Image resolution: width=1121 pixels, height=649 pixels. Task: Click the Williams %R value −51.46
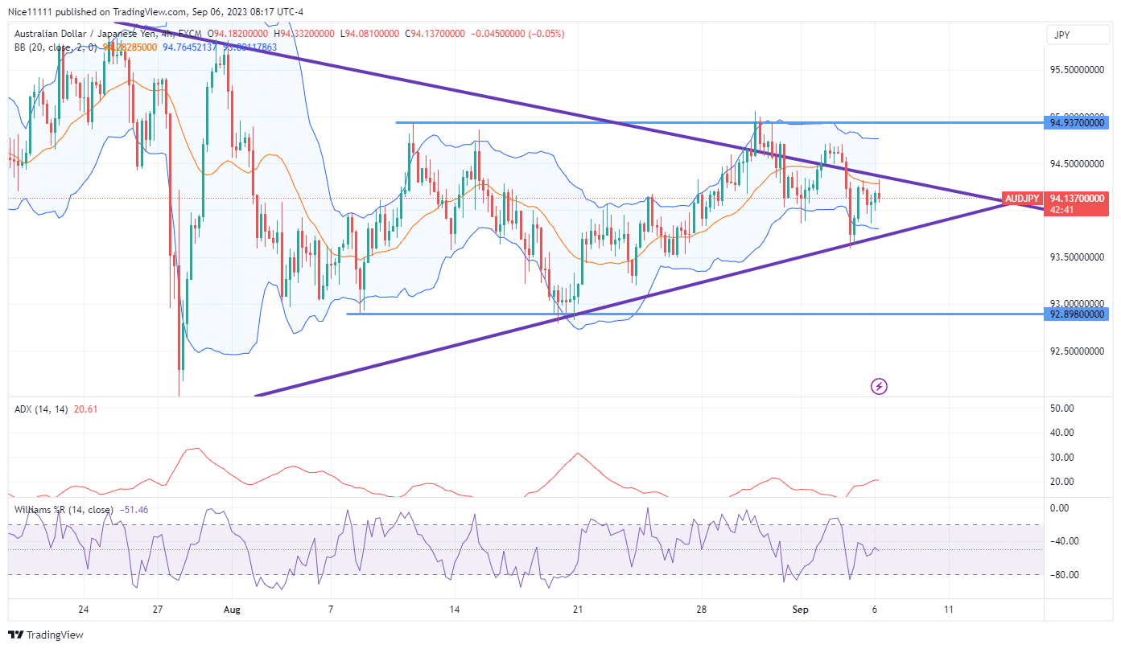coord(134,509)
